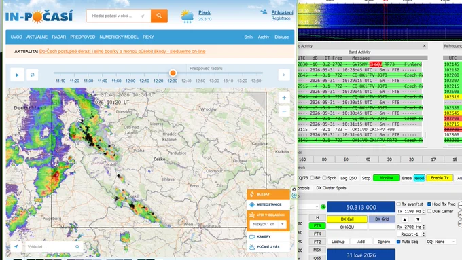Click the blue circle icon below the X icon
The width and height of the screenshot is (462, 260).
[x=294, y=196]
